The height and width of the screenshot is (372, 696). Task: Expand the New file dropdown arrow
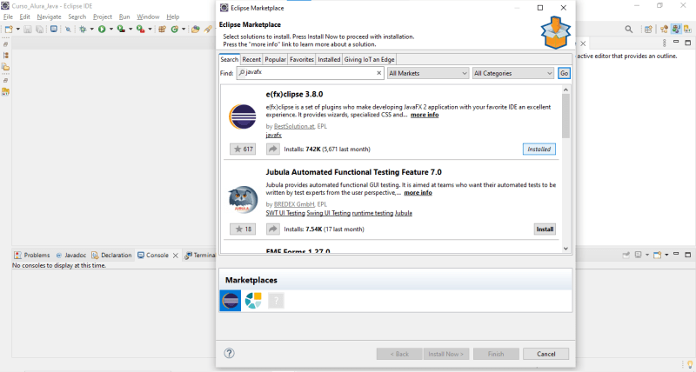click(17, 30)
